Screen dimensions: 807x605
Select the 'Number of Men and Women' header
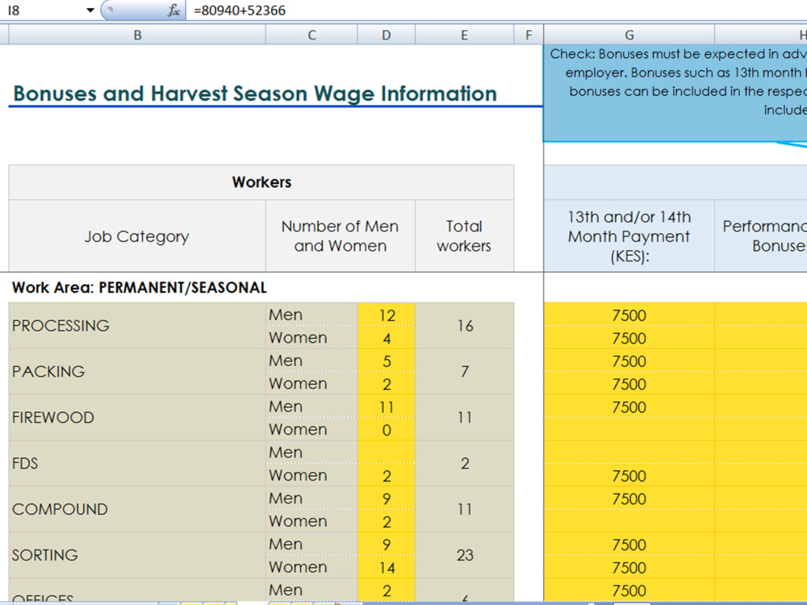[x=341, y=236]
